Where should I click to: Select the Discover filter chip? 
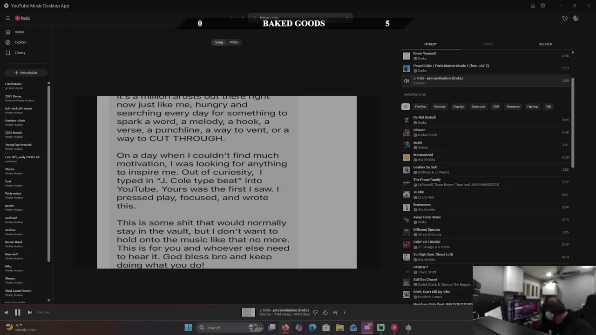coord(440,107)
